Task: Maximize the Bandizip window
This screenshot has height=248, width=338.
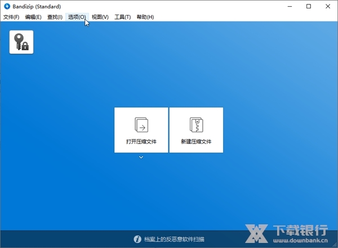Action: pos(309,6)
